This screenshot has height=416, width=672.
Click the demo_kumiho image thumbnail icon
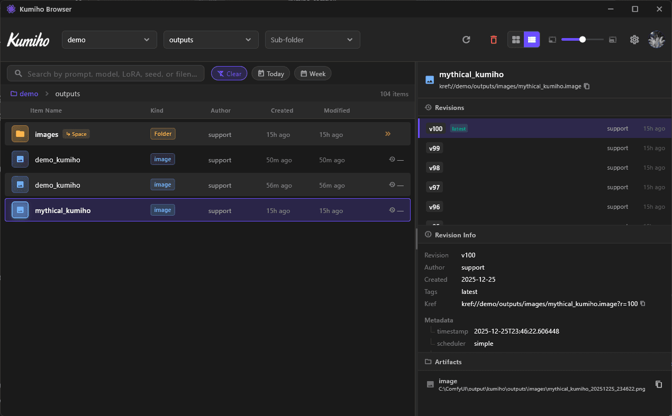pyautogui.click(x=20, y=159)
